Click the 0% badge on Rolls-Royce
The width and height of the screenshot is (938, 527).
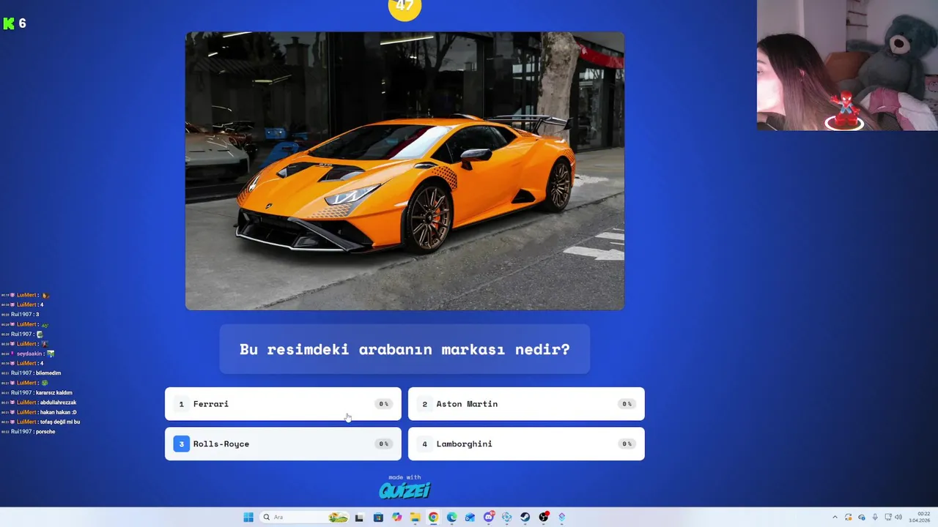pyautogui.click(x=383, y=444)
